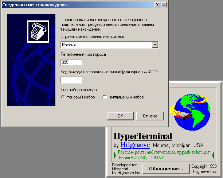The image size is (223, 178).
Task: Click the left green arrow in banner
Action: point(115,155)
